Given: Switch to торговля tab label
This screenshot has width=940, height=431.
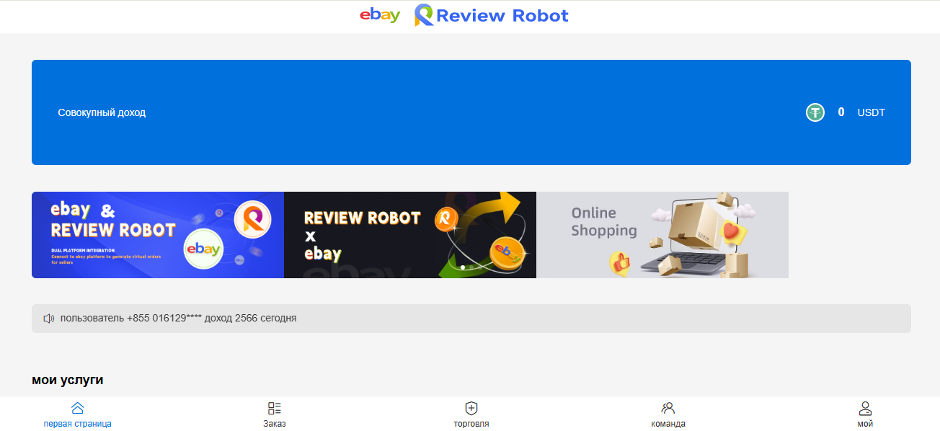Looking at the screenshot, I should 471,424.
